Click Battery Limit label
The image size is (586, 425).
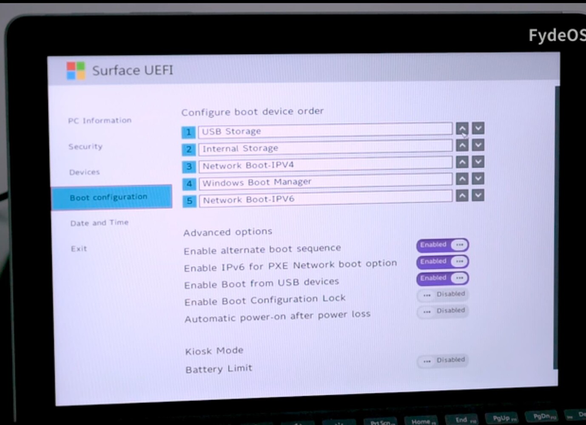pyautogui.click(x=219, y=369)
